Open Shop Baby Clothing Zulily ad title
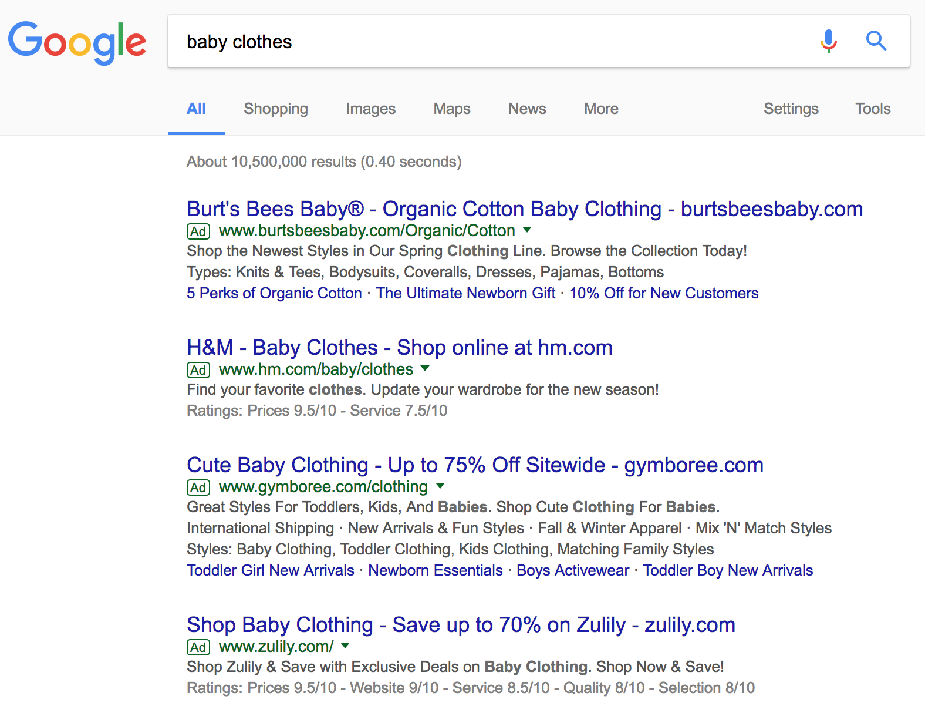Viewport: 925px width, 706px height. tap(461, 625)
